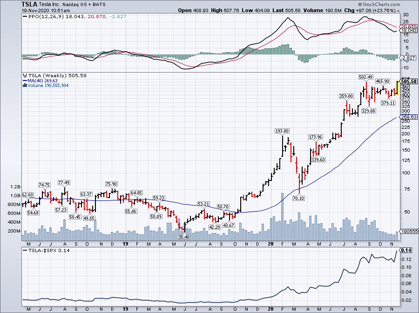419x313 pixels.
Task: Click the 359.00 price high annotation
Action: 346,96
